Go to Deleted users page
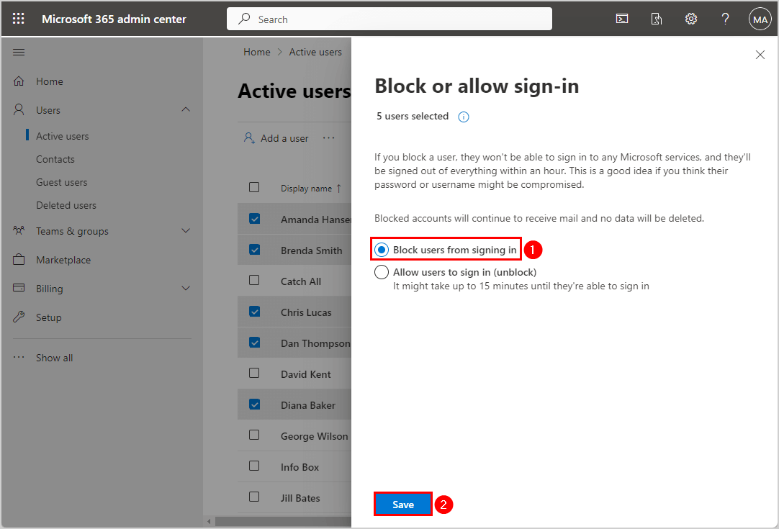The width and height of the screenshot is (779, 529). click(66, 205)
